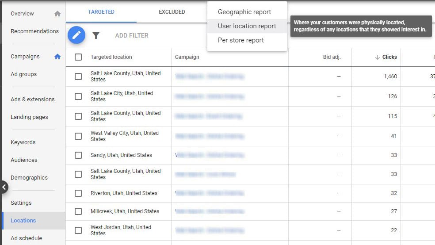This screenshot has width=435, height=245.
Task: Click the 126 clicks value
Action: coord(392,96)
